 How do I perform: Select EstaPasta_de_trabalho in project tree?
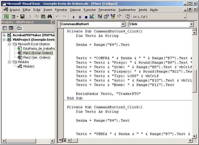click(39, 49)
